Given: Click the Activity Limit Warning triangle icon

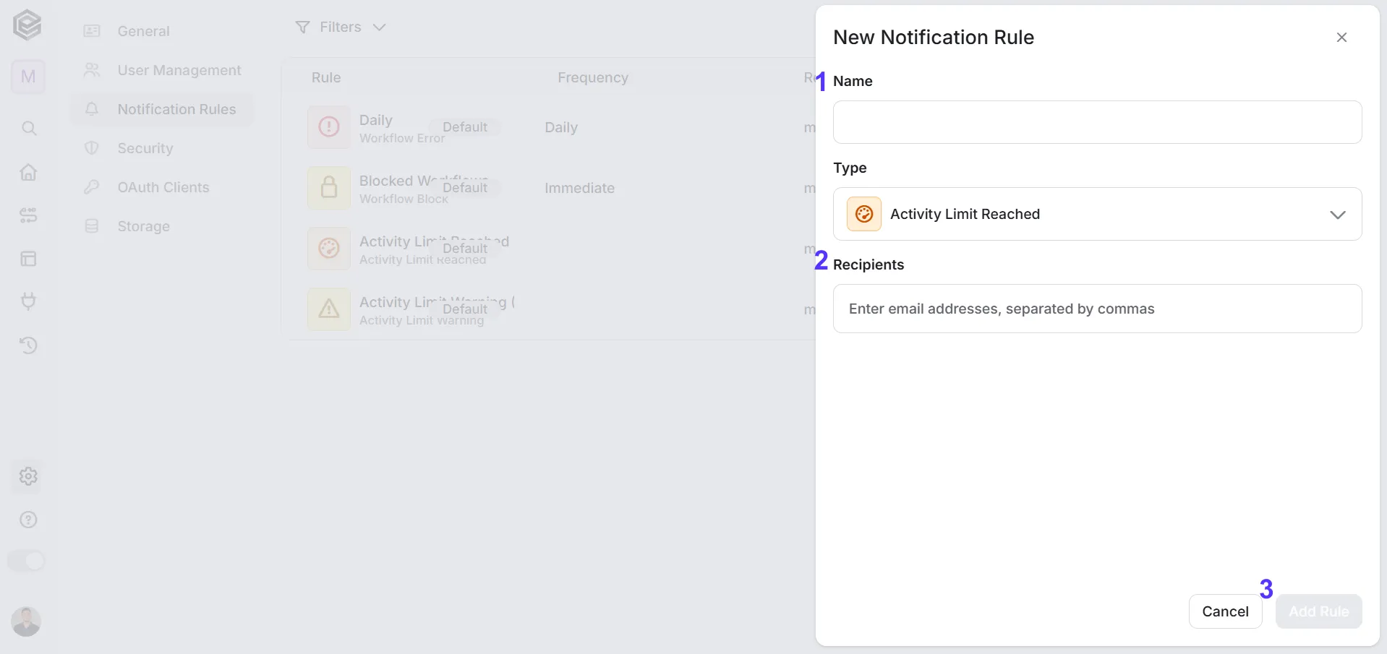Looking at the screenshot, I should pyautogui.click(x=329, y=309).
